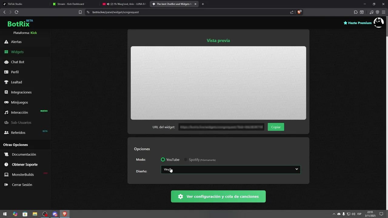This screenshot has height=218, width=388.
Task: Click the Referidos people icon
Action: coord(6,133)
